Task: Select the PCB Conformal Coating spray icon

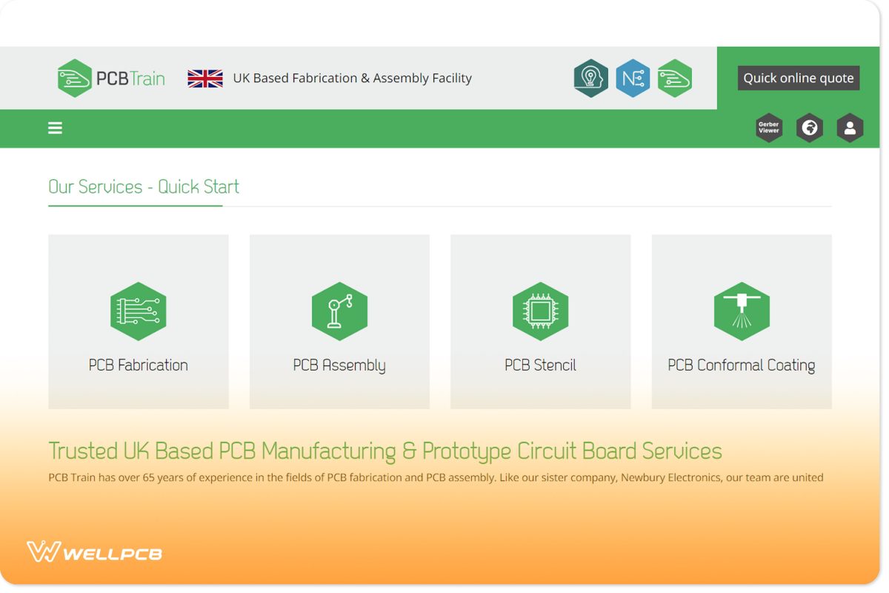Action: (742, 311)
